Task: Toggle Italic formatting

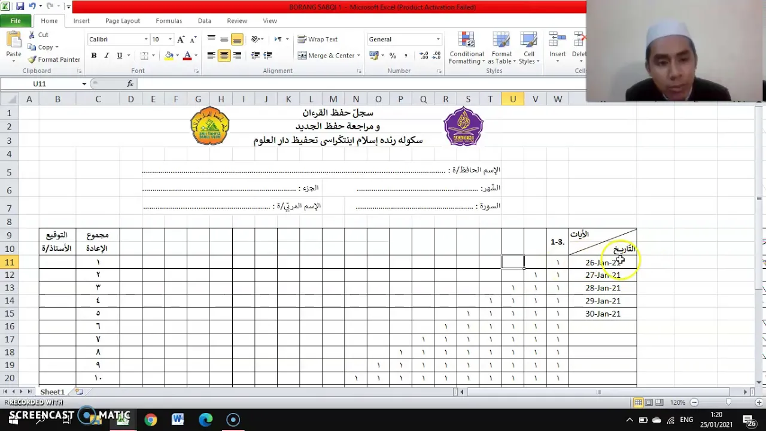Action: [x=107, y=56]
